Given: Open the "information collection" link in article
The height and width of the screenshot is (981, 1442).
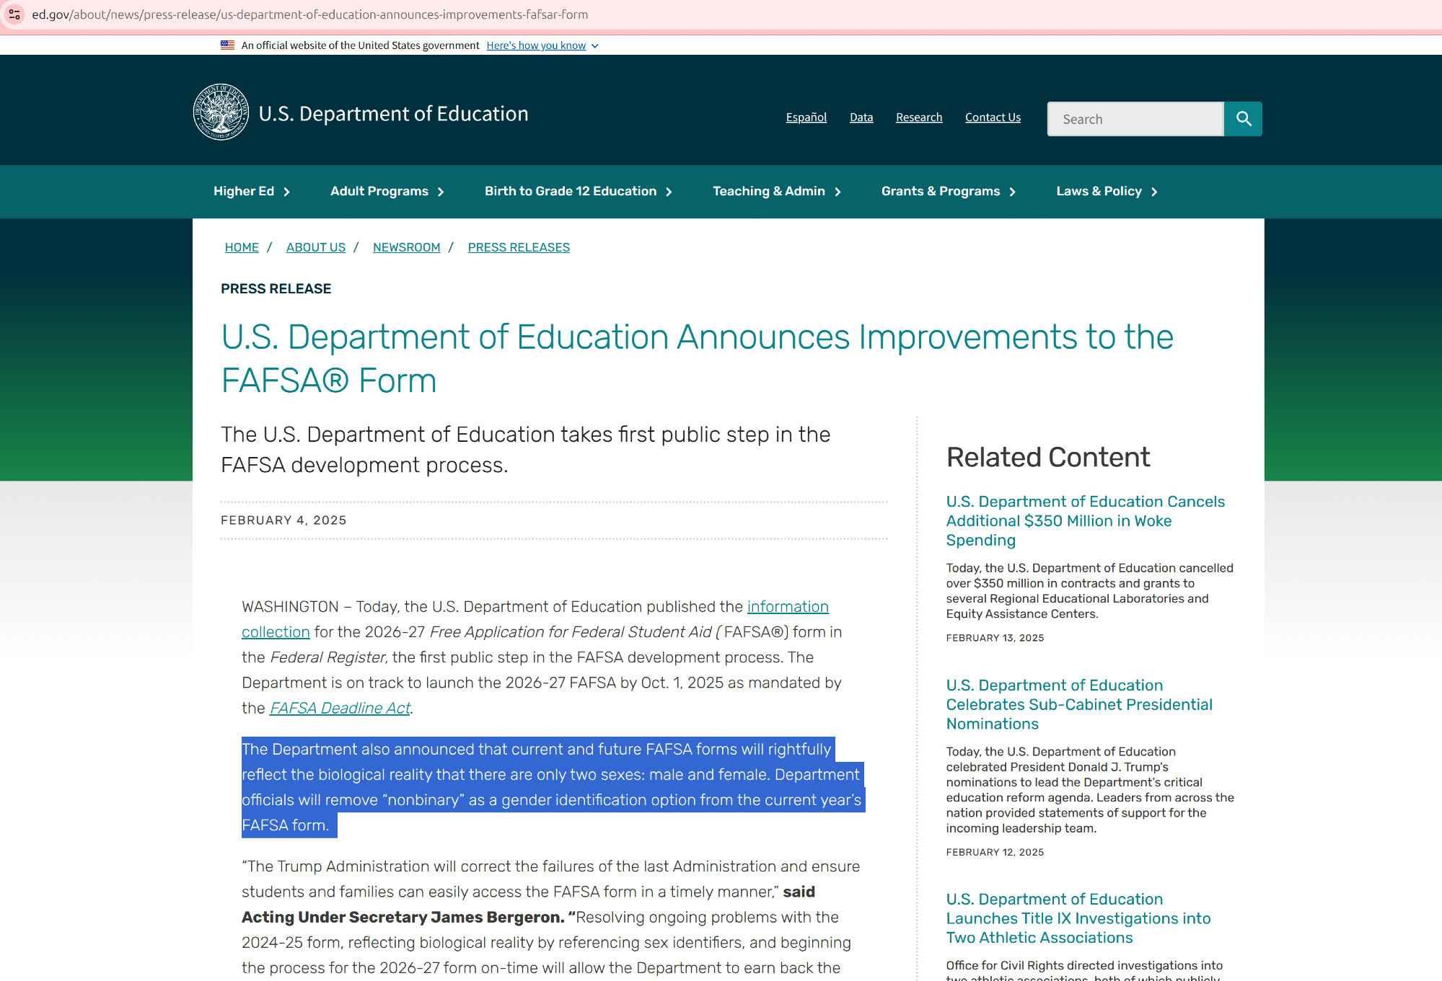Looking at the screenshot, I should (788, 607).
